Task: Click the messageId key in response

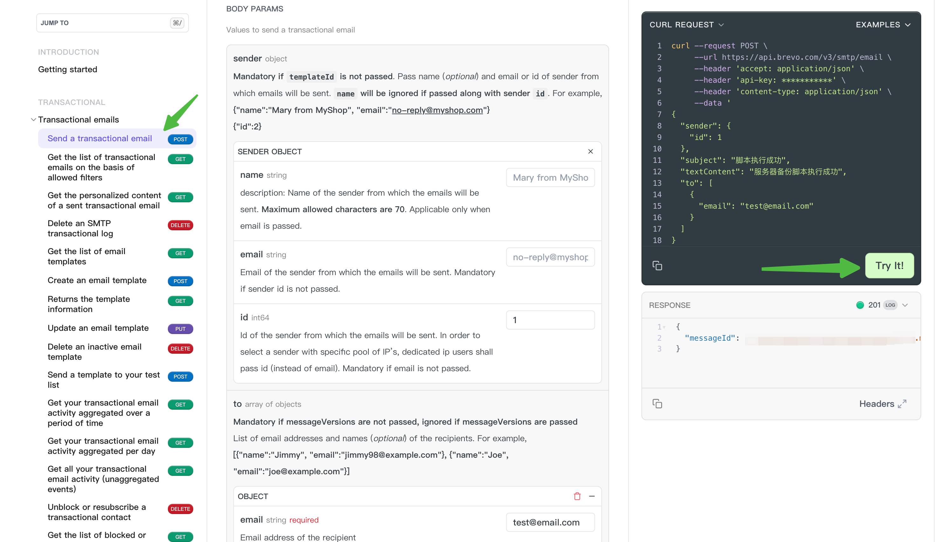Action: [x=710, y=337]
